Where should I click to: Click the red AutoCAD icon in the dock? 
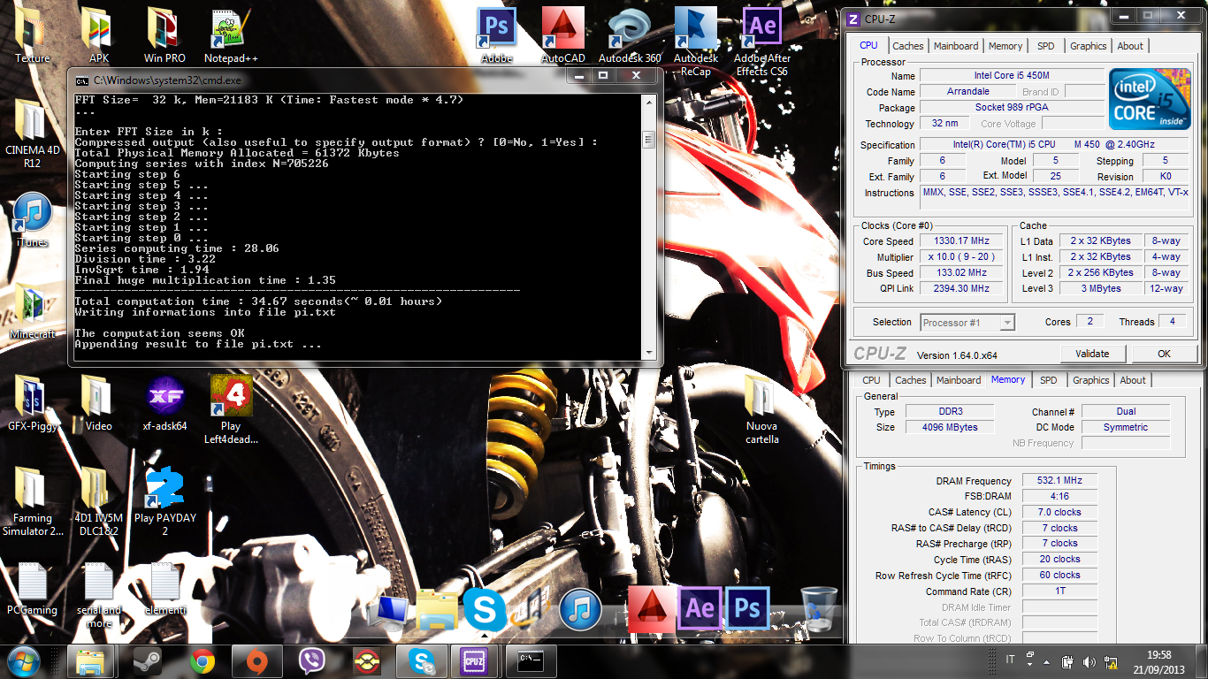(x=651, y=608)
